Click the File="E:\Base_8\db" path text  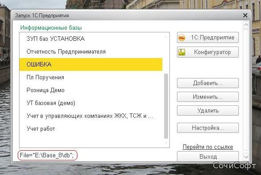pos(47,156)
